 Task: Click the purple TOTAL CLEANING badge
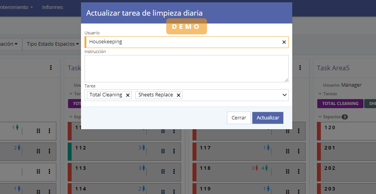[340, 103]
